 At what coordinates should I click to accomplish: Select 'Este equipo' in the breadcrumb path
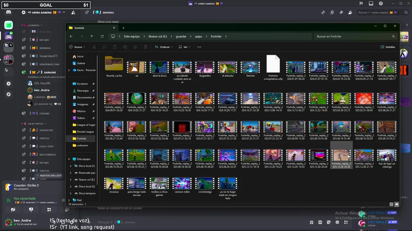click(132, 36)
